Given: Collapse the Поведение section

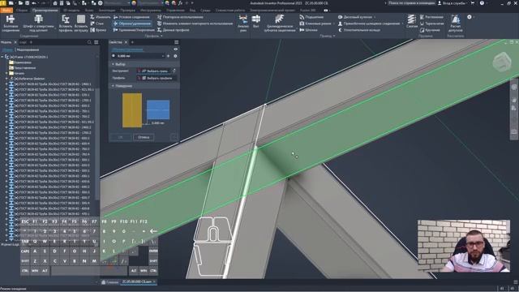Looking at the screenshot, I should point(113,86).
